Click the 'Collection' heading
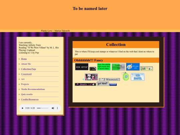This screenshot has height=135, width=180. (x=116, y=45)
